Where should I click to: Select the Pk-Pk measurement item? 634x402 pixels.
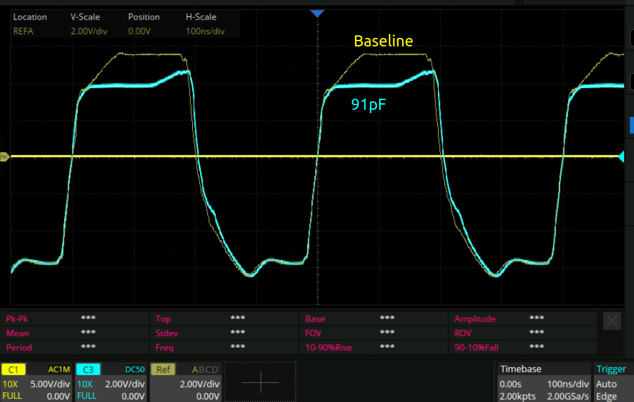(x=19, y=318)
